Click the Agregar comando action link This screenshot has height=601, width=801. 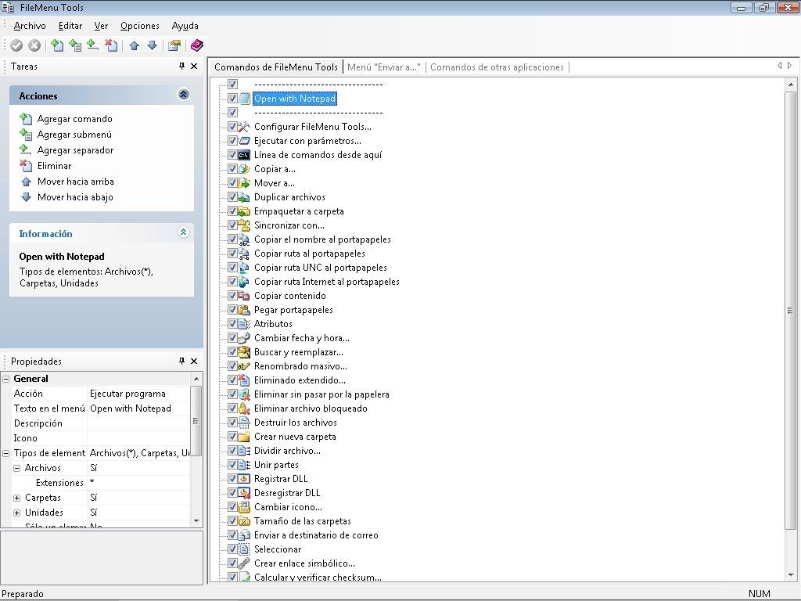(x=74, y=119)
